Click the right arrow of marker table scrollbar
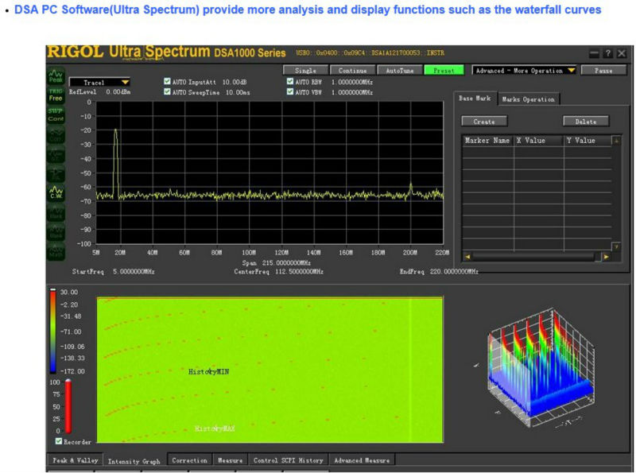636x473 pixels. pos(606,257)
